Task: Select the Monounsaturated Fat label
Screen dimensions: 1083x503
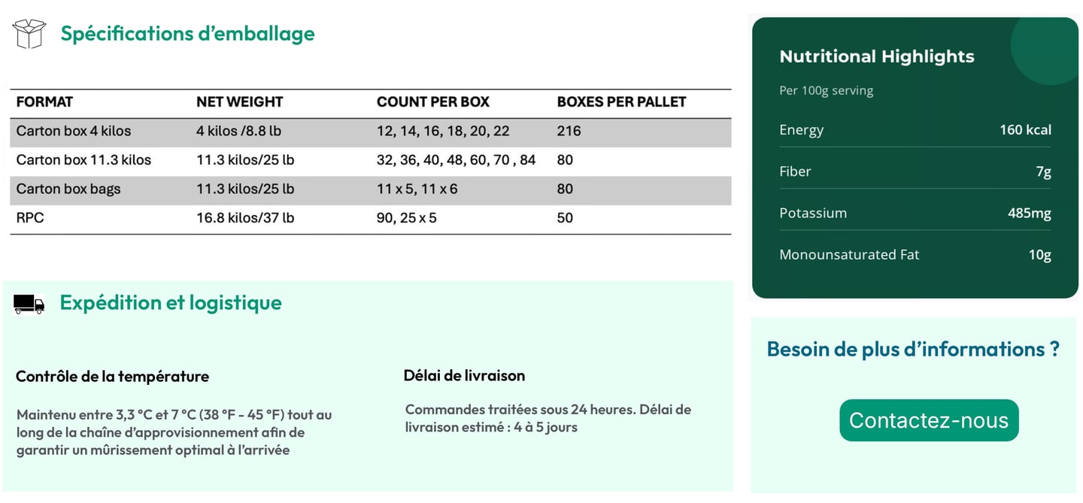Action: coord(849,255)
